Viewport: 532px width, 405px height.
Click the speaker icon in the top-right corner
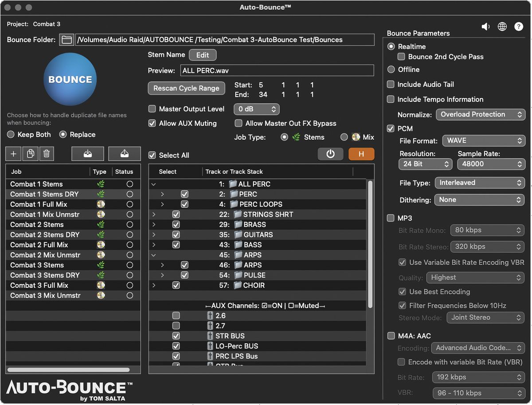pyautogui.click(x=485, y=26)
